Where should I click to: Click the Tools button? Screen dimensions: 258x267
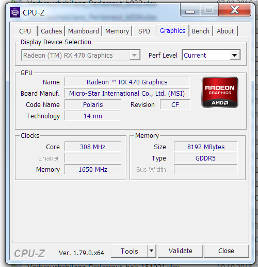(x=130, y=251)
